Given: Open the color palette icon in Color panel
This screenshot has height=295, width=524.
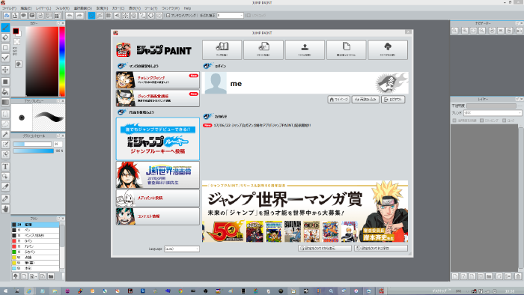Looking at the screenshot, I should click(x=19, y=64).
